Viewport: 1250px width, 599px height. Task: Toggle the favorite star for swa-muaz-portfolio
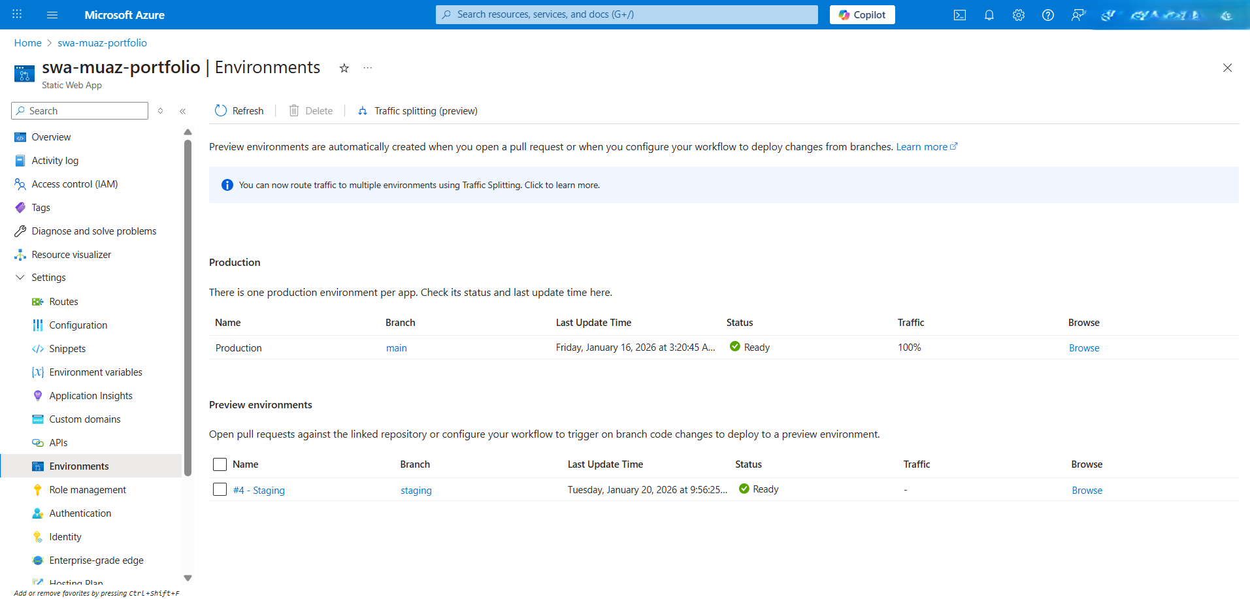344,67
